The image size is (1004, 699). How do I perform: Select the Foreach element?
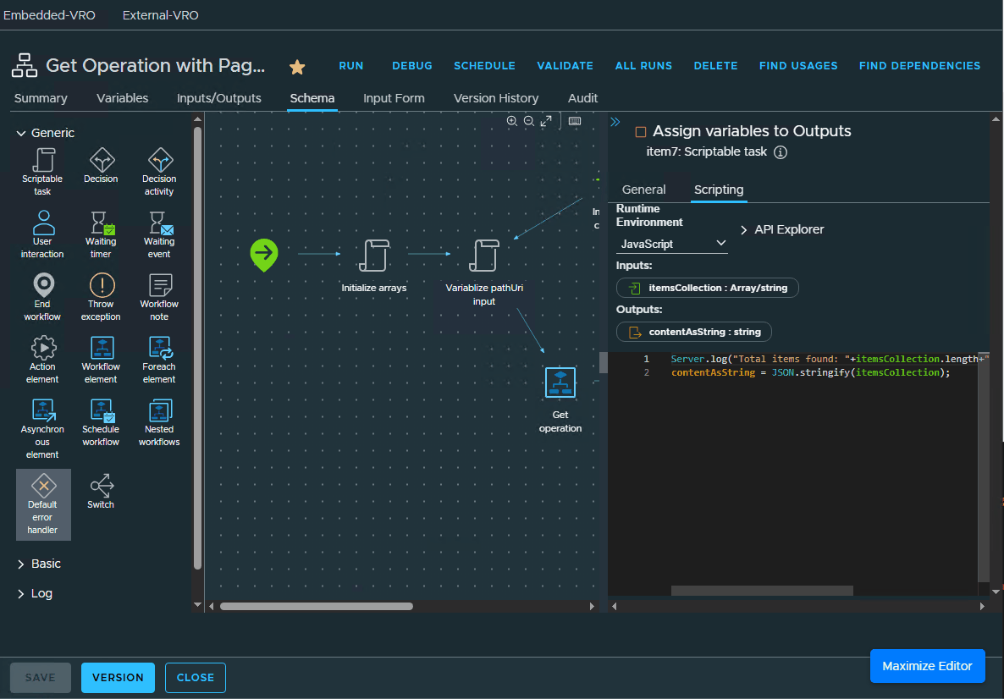coord(158,357)
